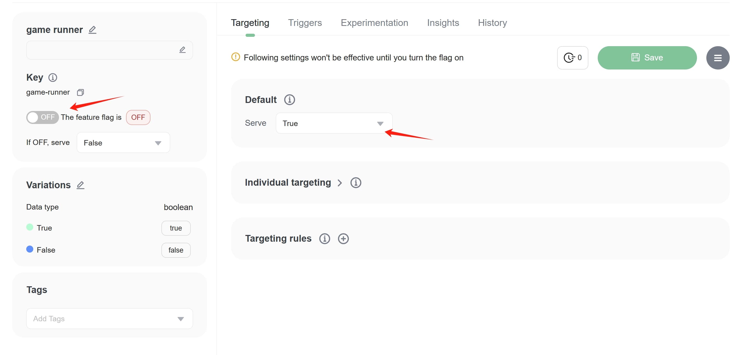Viewport: 737px width, 355px height.
Task: Click the blue False variation color dot
Action: (x=30, y=249)
